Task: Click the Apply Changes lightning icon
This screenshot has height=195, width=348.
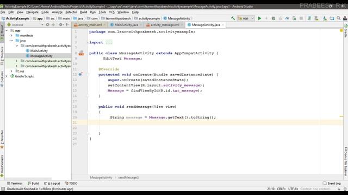Action: coord(266,18)
